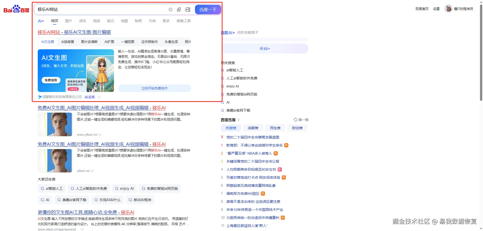483x231 pixels.
Task: Open hot search 教育部：不得以考试成绩对学生排名
Action: (x=255, y=145)
